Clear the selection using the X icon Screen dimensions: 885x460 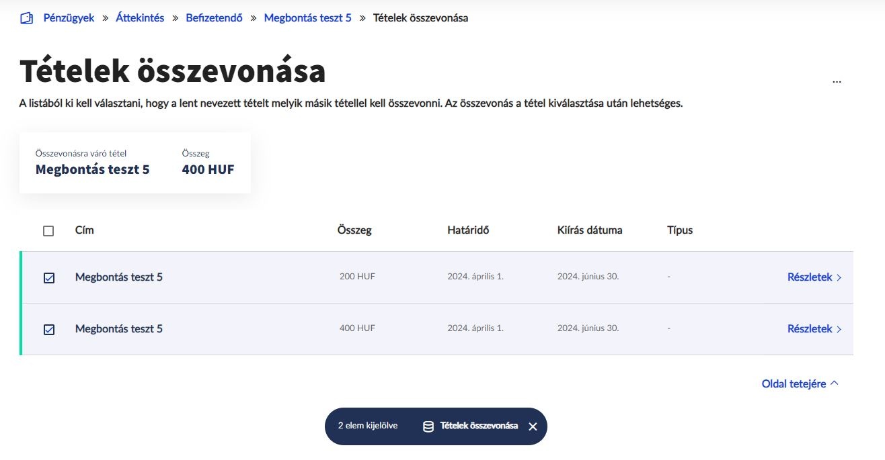point(533,426)
